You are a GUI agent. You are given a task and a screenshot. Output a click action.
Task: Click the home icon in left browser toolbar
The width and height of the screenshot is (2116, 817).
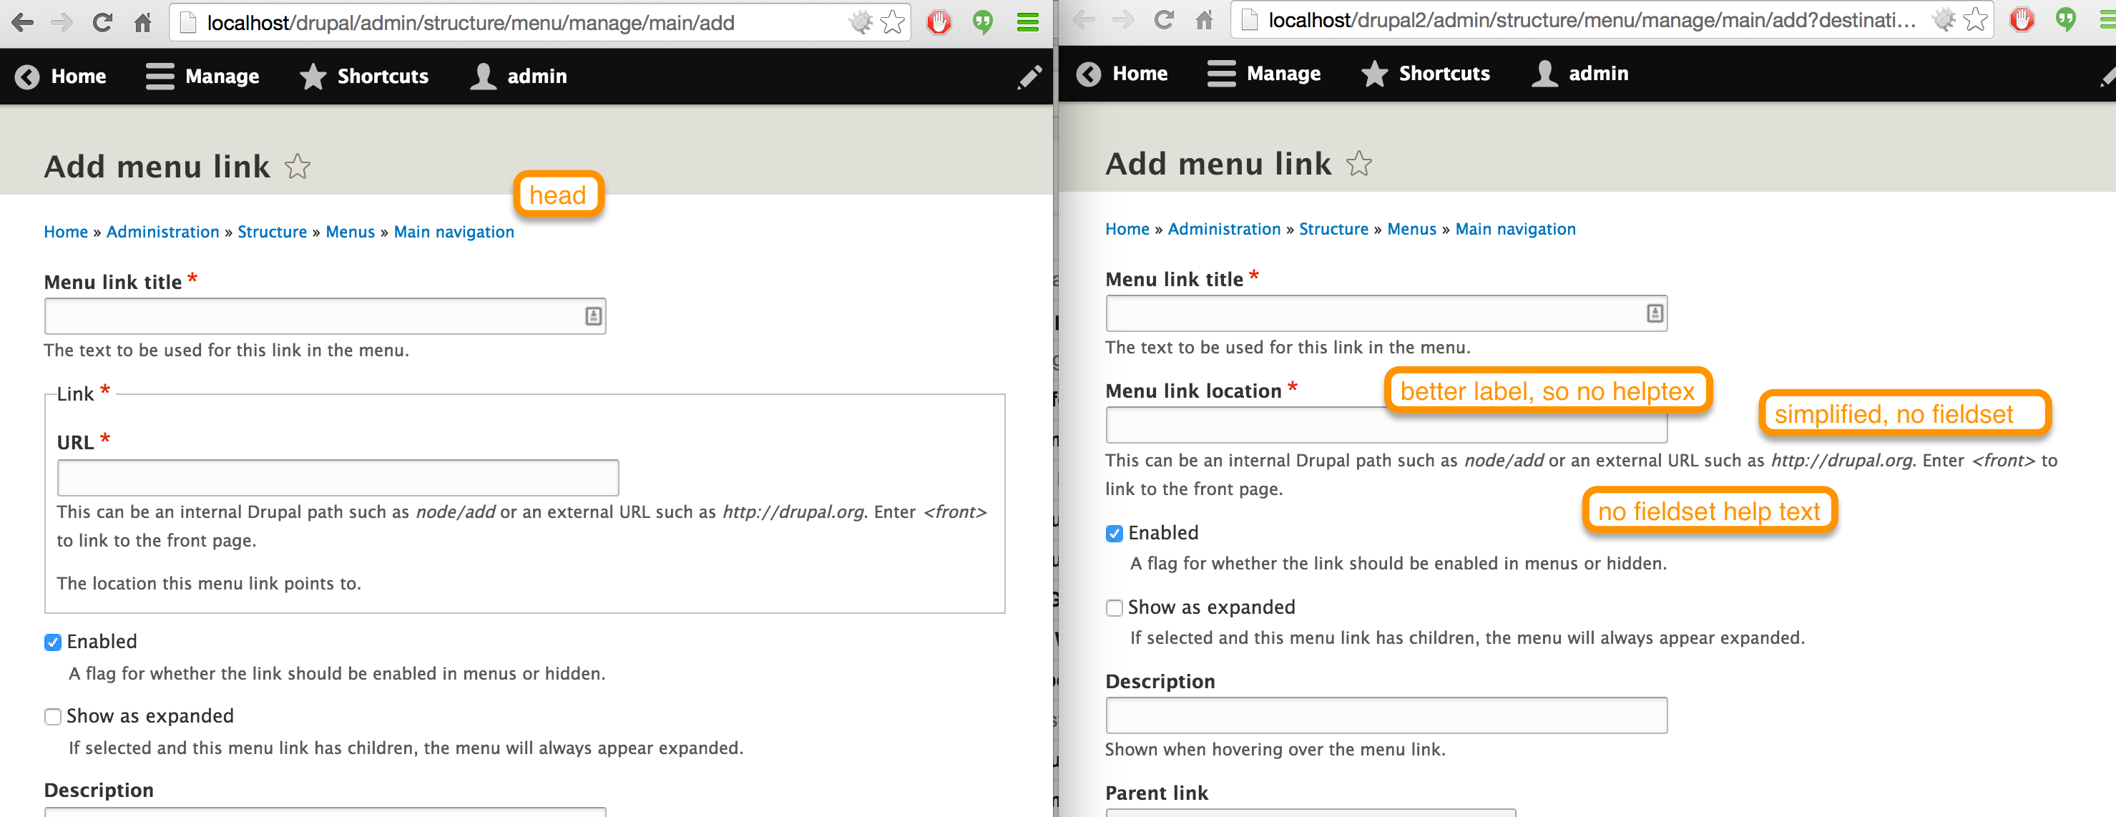(143, 22)
